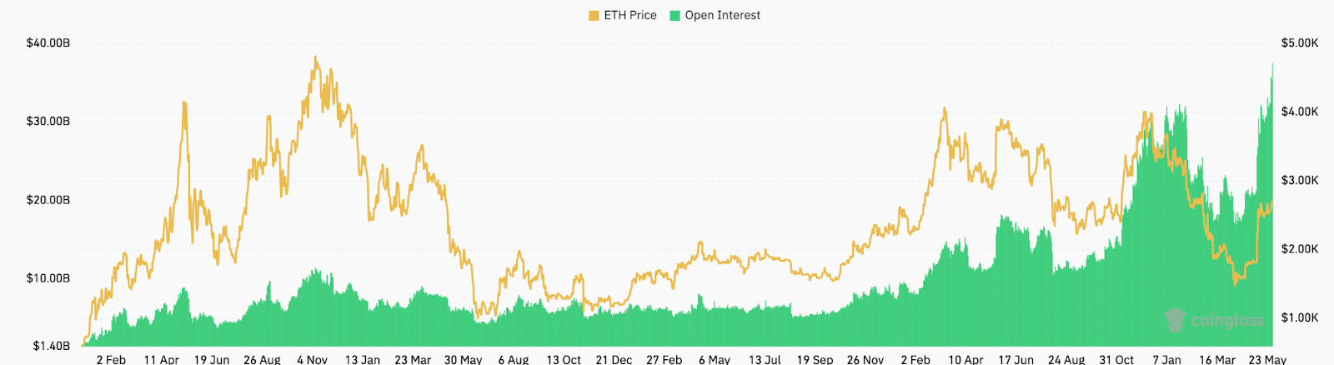Select the 11 Apr date marker

(161, 359)
